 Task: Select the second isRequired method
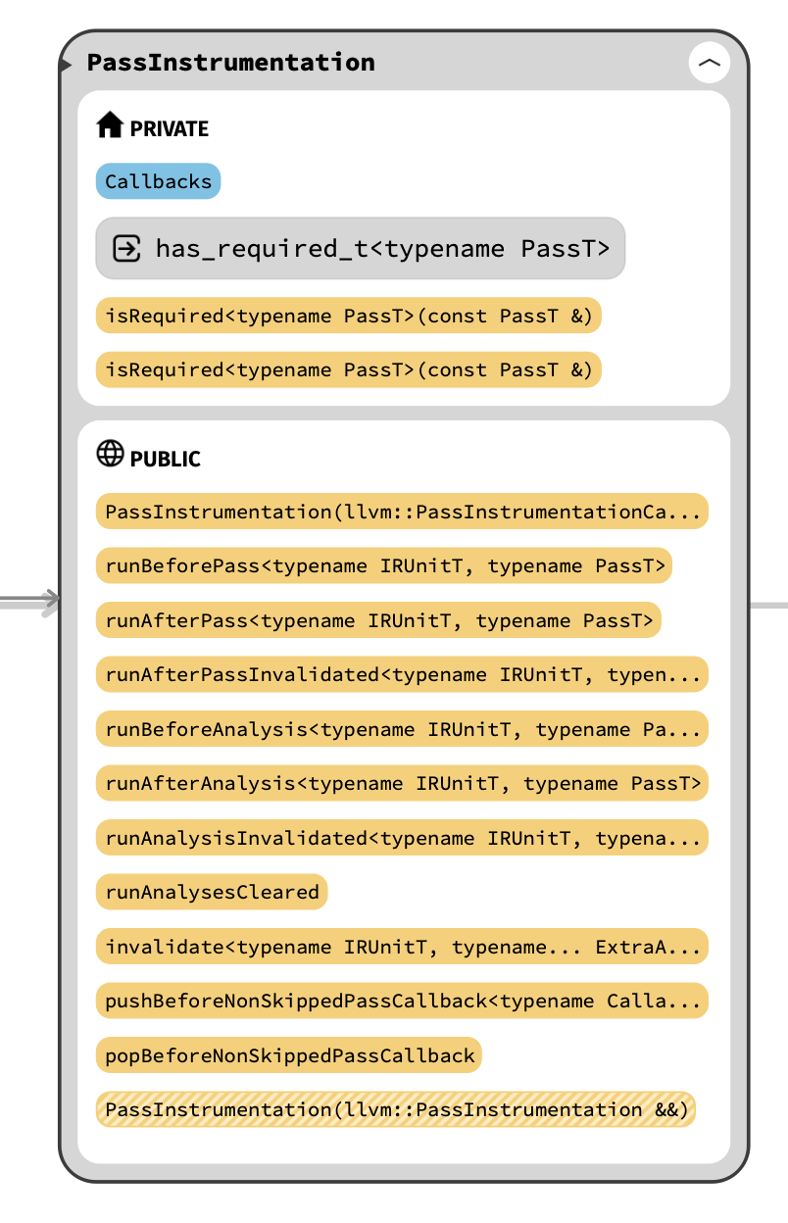point(348,369)
